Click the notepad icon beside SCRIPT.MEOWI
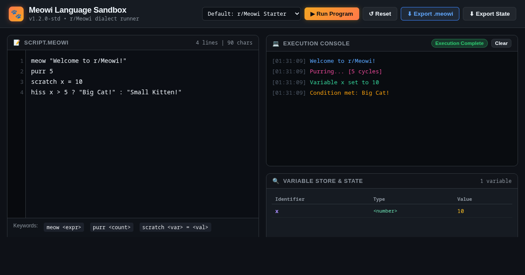Viewport: 525px width, 275px height. (x=17, y=42)
